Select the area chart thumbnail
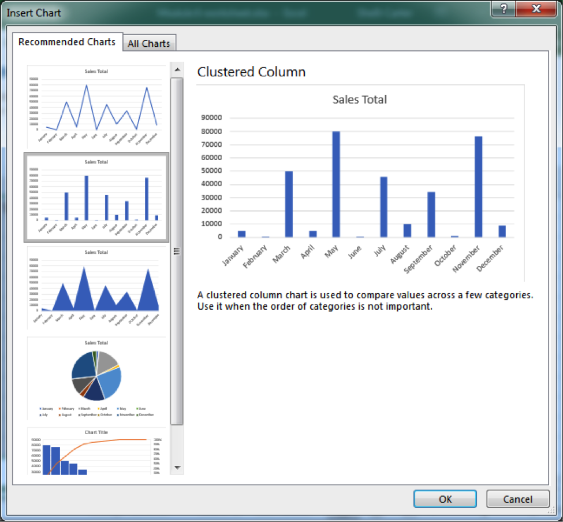Screen dimensions: 563x522 96,286
